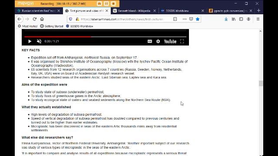
Task: Open the downloads panel
Action: (226, 19)
